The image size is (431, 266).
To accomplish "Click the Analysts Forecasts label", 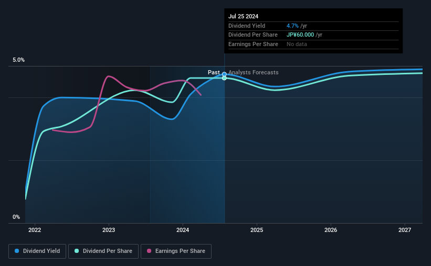I will point(254,72).
